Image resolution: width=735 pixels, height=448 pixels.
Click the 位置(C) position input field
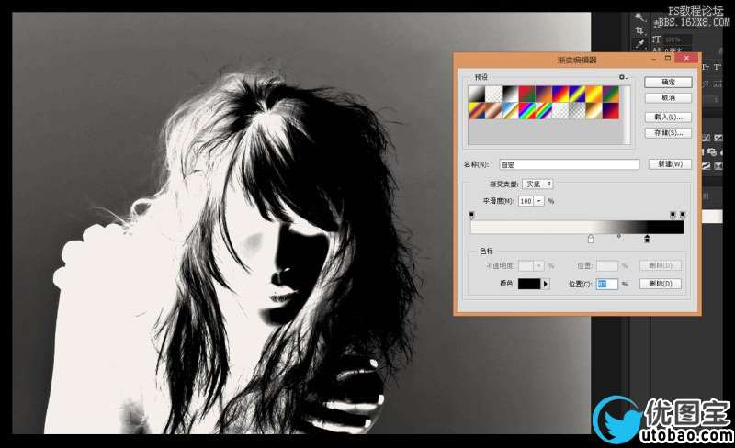(x=606, y=284)
